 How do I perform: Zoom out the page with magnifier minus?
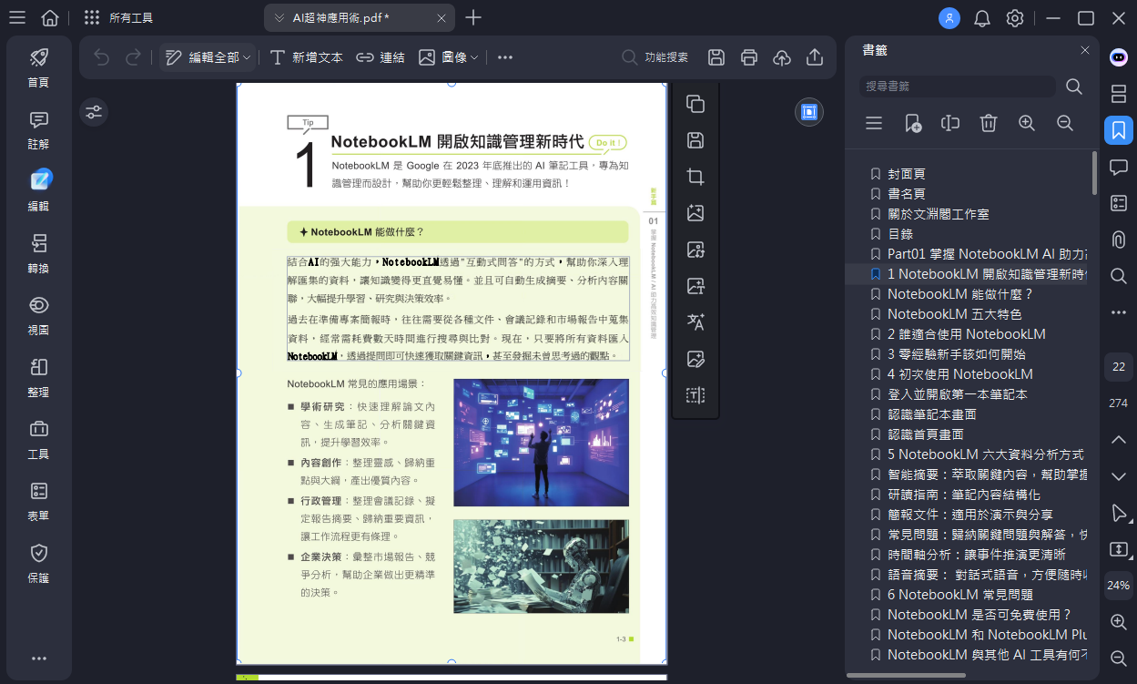1119,658
